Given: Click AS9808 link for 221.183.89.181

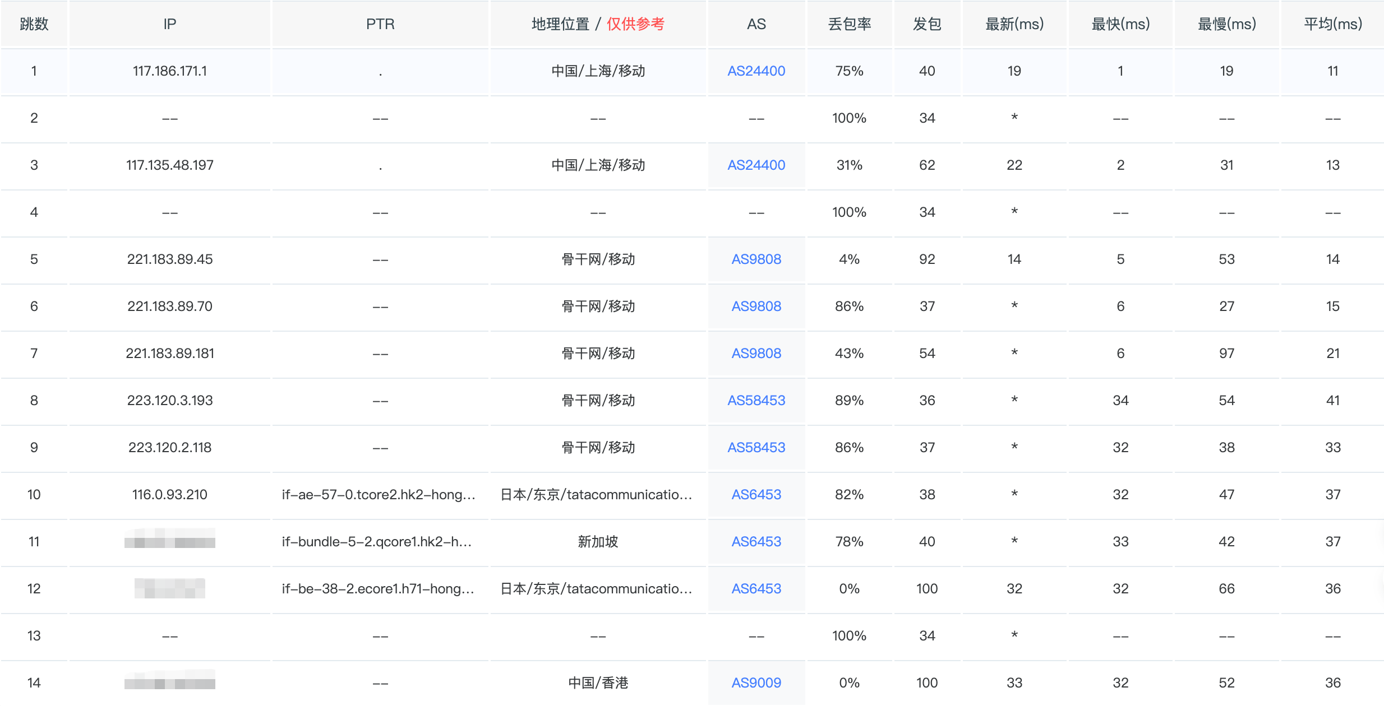Looking at the screenshot, I should (x=756, y=354).
